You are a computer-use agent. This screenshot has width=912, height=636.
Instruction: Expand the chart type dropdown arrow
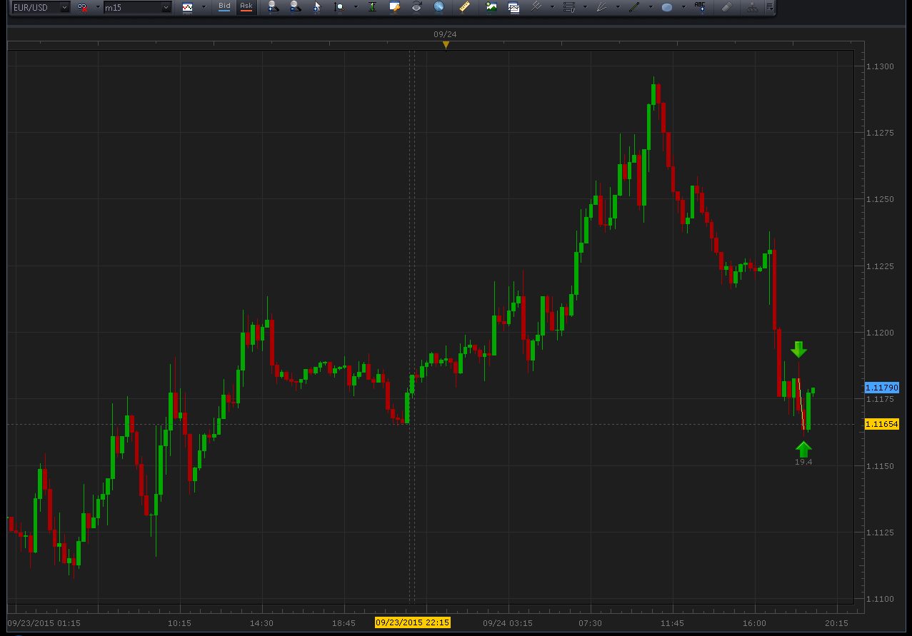tap(204, 7)
